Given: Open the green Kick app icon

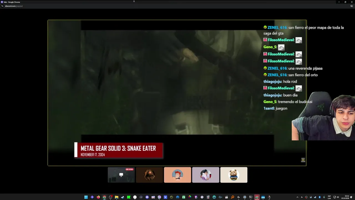Looking at the screenshot, I should tap(129, 197).
